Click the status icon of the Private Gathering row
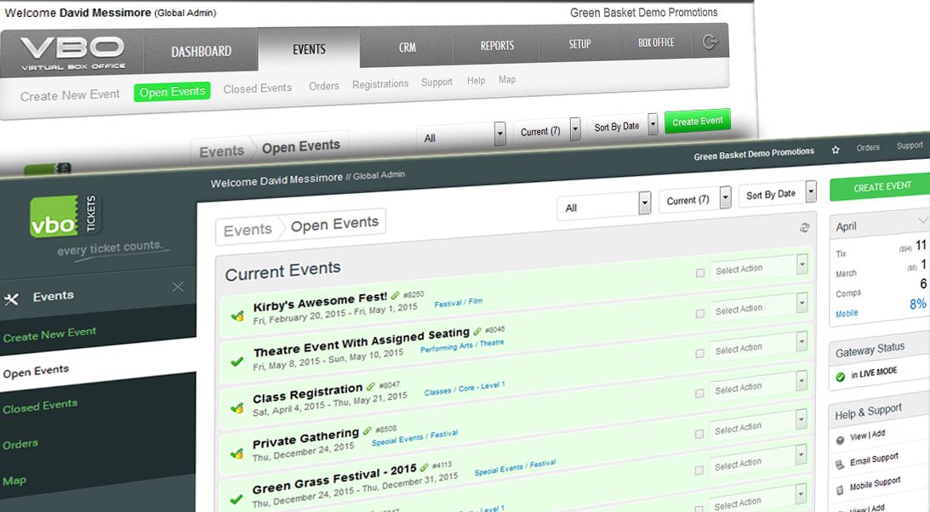The width and height of the screenshot is (930, 512). point(237,454)
